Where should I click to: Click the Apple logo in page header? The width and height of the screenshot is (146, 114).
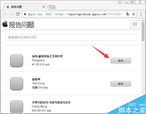click(5, 24)
